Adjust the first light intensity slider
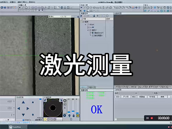 click(69, 106)
